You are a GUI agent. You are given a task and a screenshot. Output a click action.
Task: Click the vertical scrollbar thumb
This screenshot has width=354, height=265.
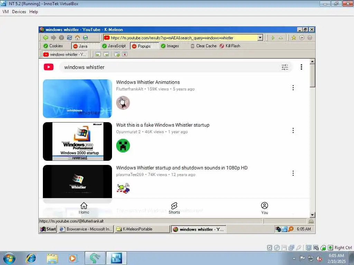[312, 76]
